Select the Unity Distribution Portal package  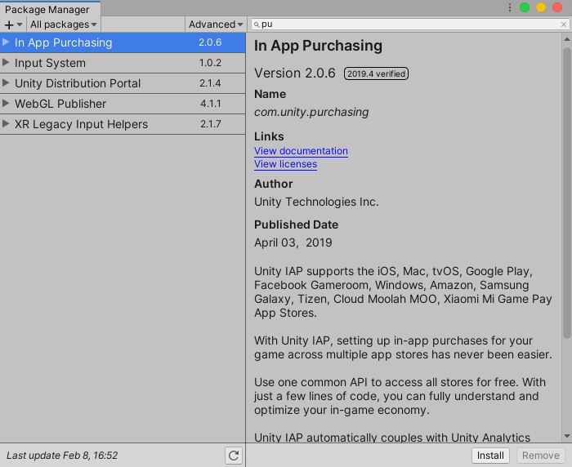click(123, 83)
